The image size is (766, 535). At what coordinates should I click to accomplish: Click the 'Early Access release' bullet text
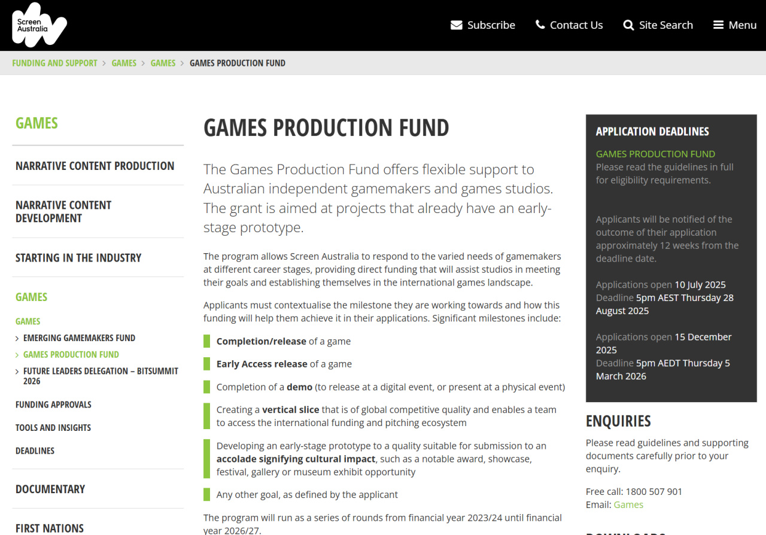tap(284, 364)
